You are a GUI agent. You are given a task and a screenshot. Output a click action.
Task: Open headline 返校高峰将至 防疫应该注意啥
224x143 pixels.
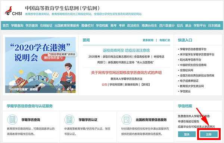[127, 50]
